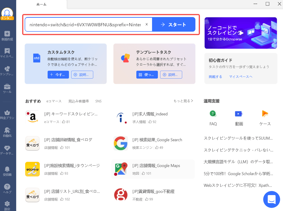
Task: Open [JP] 店舗詳細情報_食べログ template title
Action: click(68, 140)
